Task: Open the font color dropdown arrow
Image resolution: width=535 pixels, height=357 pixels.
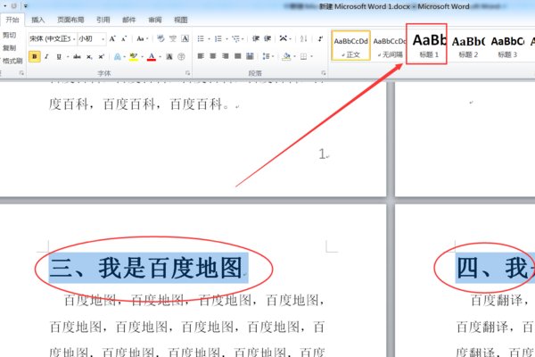Action: coord(160,57)
